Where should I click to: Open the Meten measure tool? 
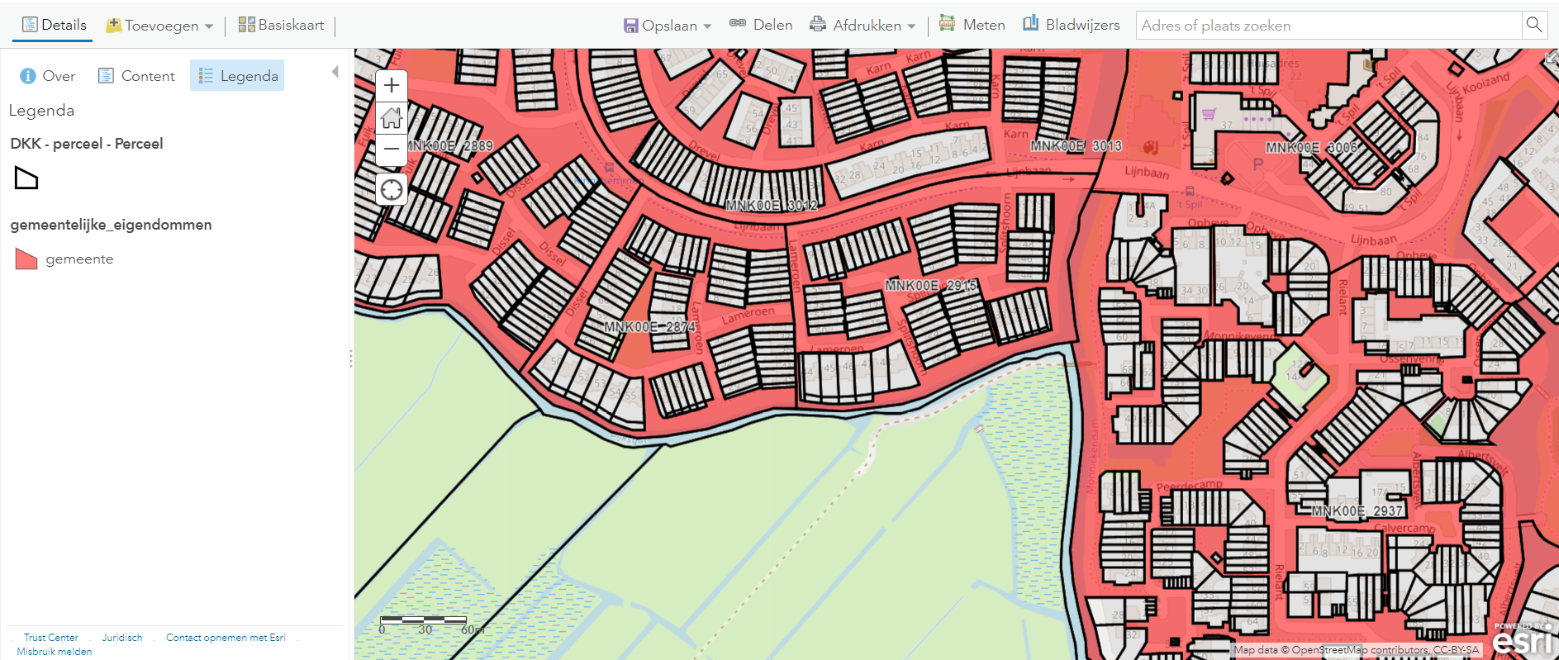point(972,25)
